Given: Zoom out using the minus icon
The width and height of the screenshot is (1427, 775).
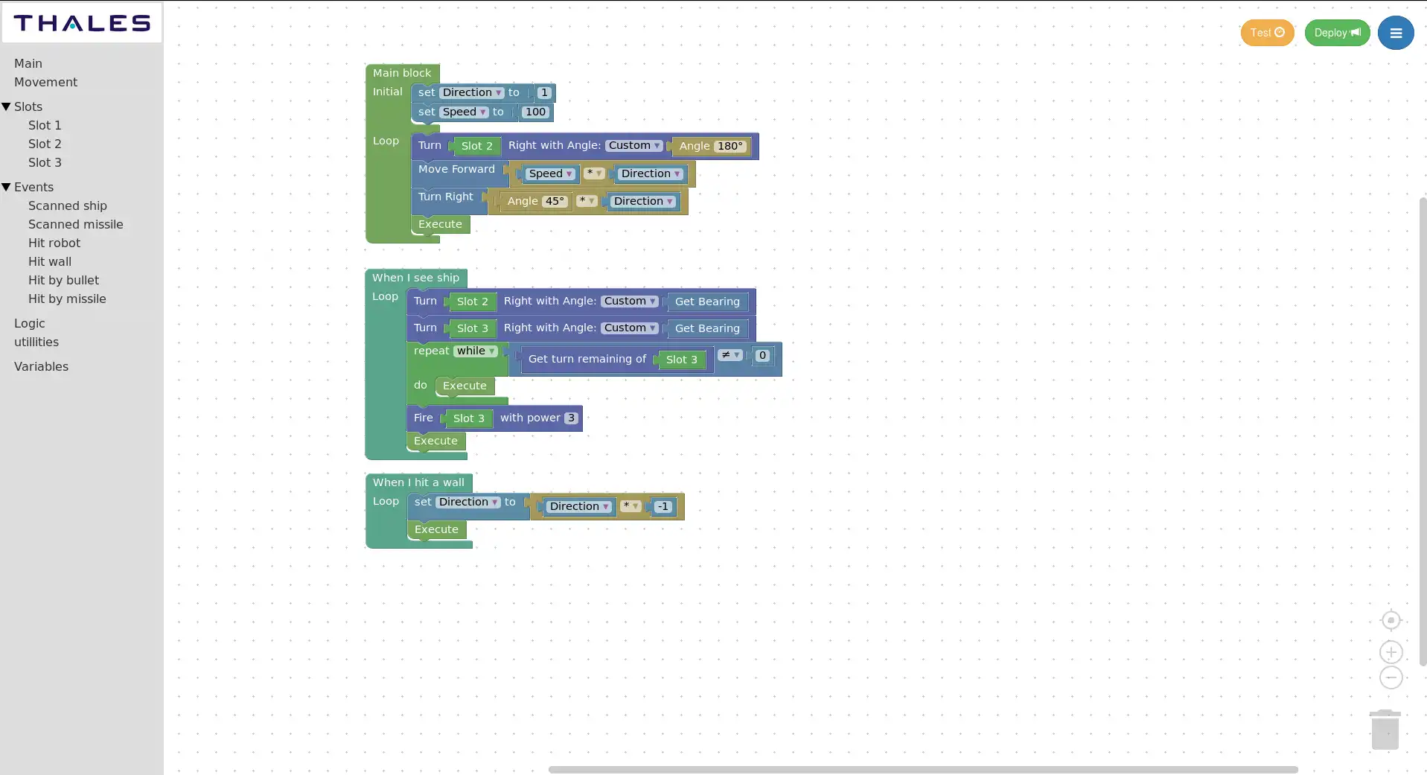Looking at the screenshot, I should coord(1391,677).
